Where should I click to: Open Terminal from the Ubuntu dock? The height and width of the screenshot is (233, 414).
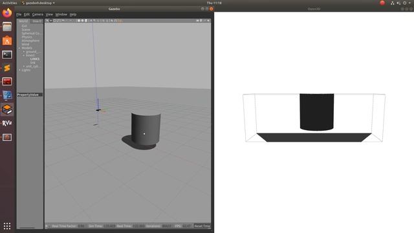point(7,54)
